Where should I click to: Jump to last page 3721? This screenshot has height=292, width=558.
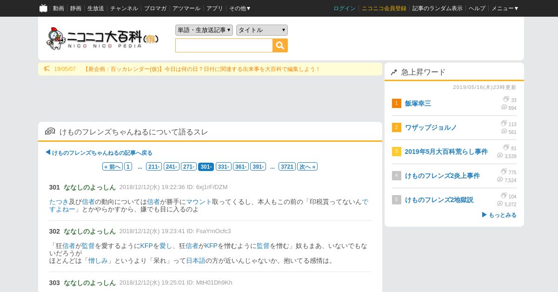(x=287, y=167)
